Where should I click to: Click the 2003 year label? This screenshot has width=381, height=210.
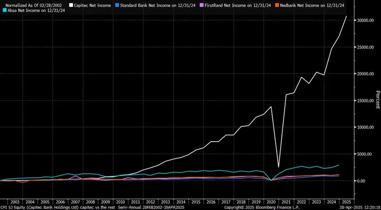click(15, 202)
